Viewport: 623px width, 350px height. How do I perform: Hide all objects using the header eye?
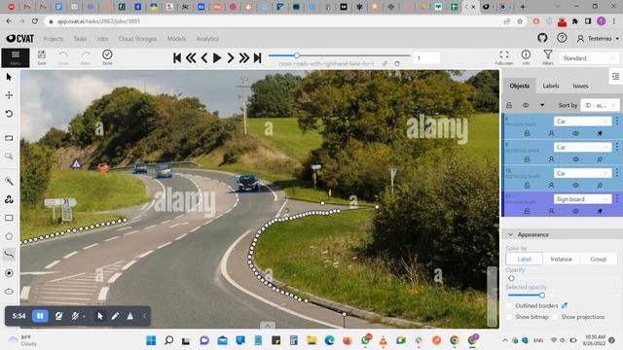tap(526, 105)
